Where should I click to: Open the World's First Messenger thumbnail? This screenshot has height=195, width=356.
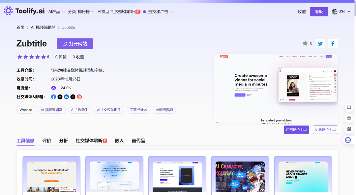coord(114,176)
